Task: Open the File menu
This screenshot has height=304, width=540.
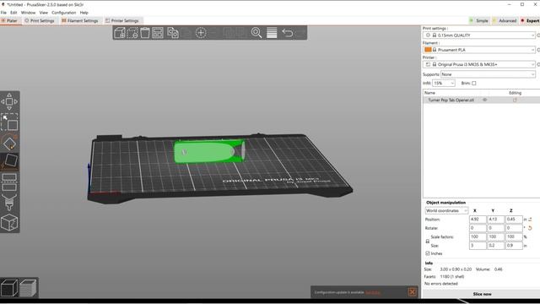Action: pyautogui.click(x=3, y=13)
